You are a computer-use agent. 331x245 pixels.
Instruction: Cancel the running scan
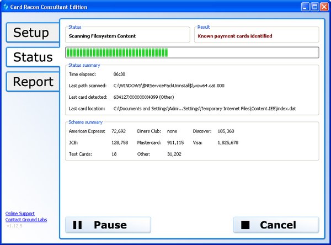[276, 225]
